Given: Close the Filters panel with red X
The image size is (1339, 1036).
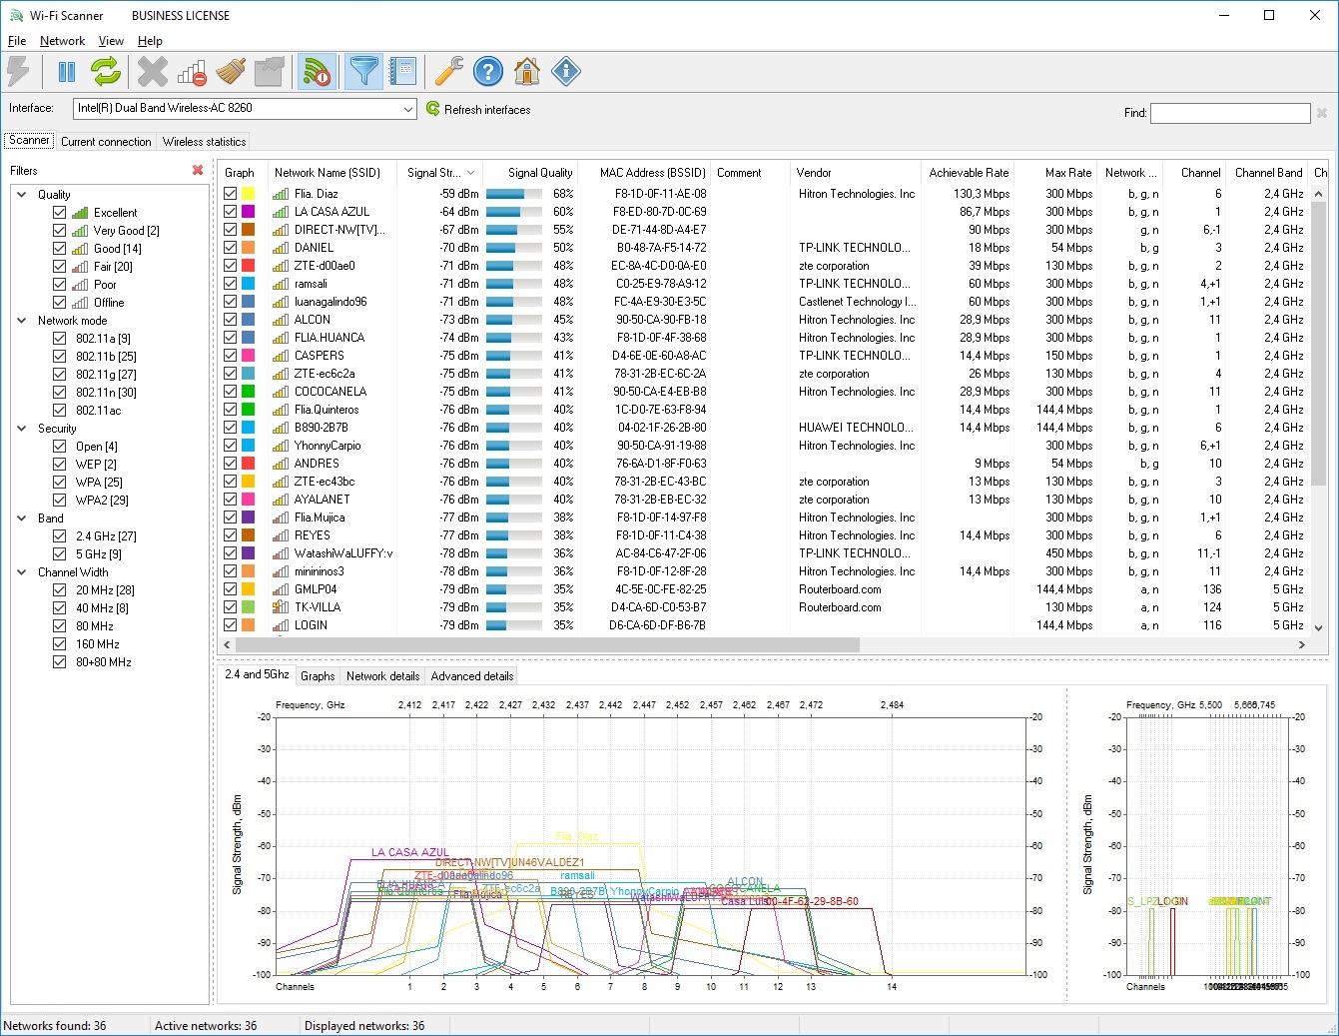Looking at the screenshot, I should point(198,171).
